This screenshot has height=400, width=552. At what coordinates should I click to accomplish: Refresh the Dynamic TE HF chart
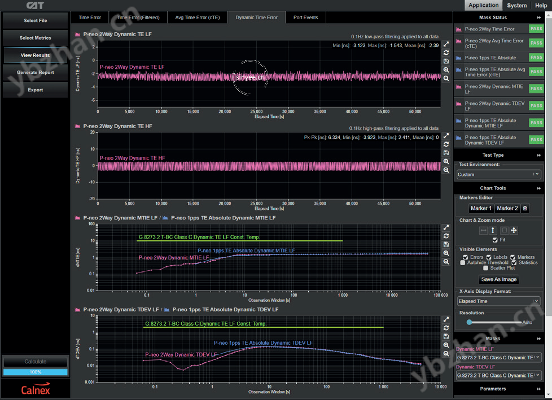coord(446,144)
